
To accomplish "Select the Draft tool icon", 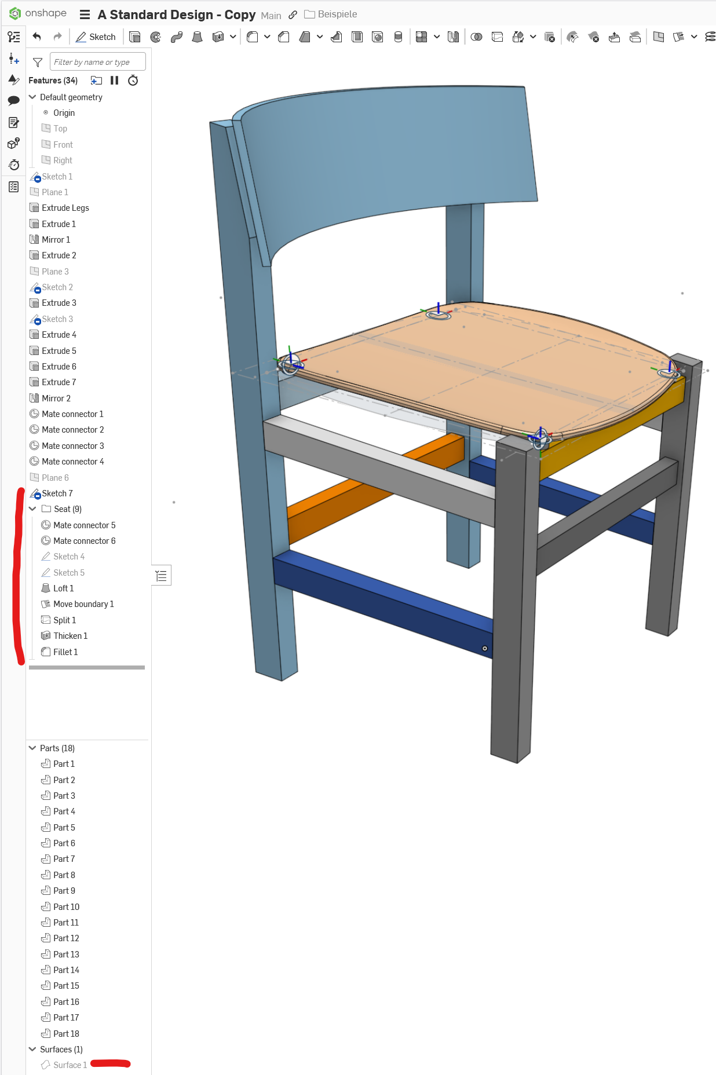I will (x=305, y=37).
